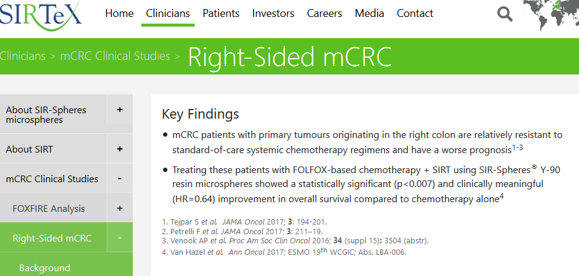Go to the Patients menu

(x=221, y=14)
